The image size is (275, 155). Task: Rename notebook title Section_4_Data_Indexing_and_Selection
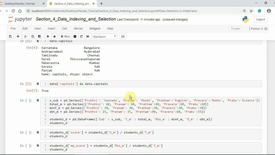pyautogui.click(x=76, y=19)
